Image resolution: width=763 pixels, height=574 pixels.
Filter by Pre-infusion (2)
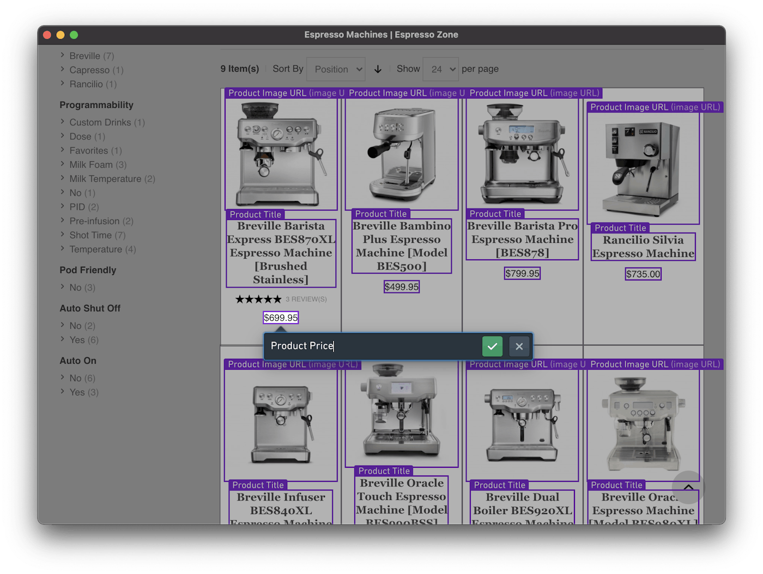[101, 222]
